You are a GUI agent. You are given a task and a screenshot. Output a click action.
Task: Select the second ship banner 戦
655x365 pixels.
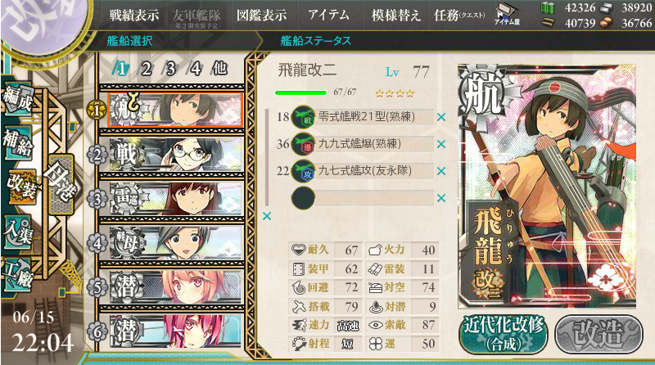pyautogui.click(x=171, y=155)
